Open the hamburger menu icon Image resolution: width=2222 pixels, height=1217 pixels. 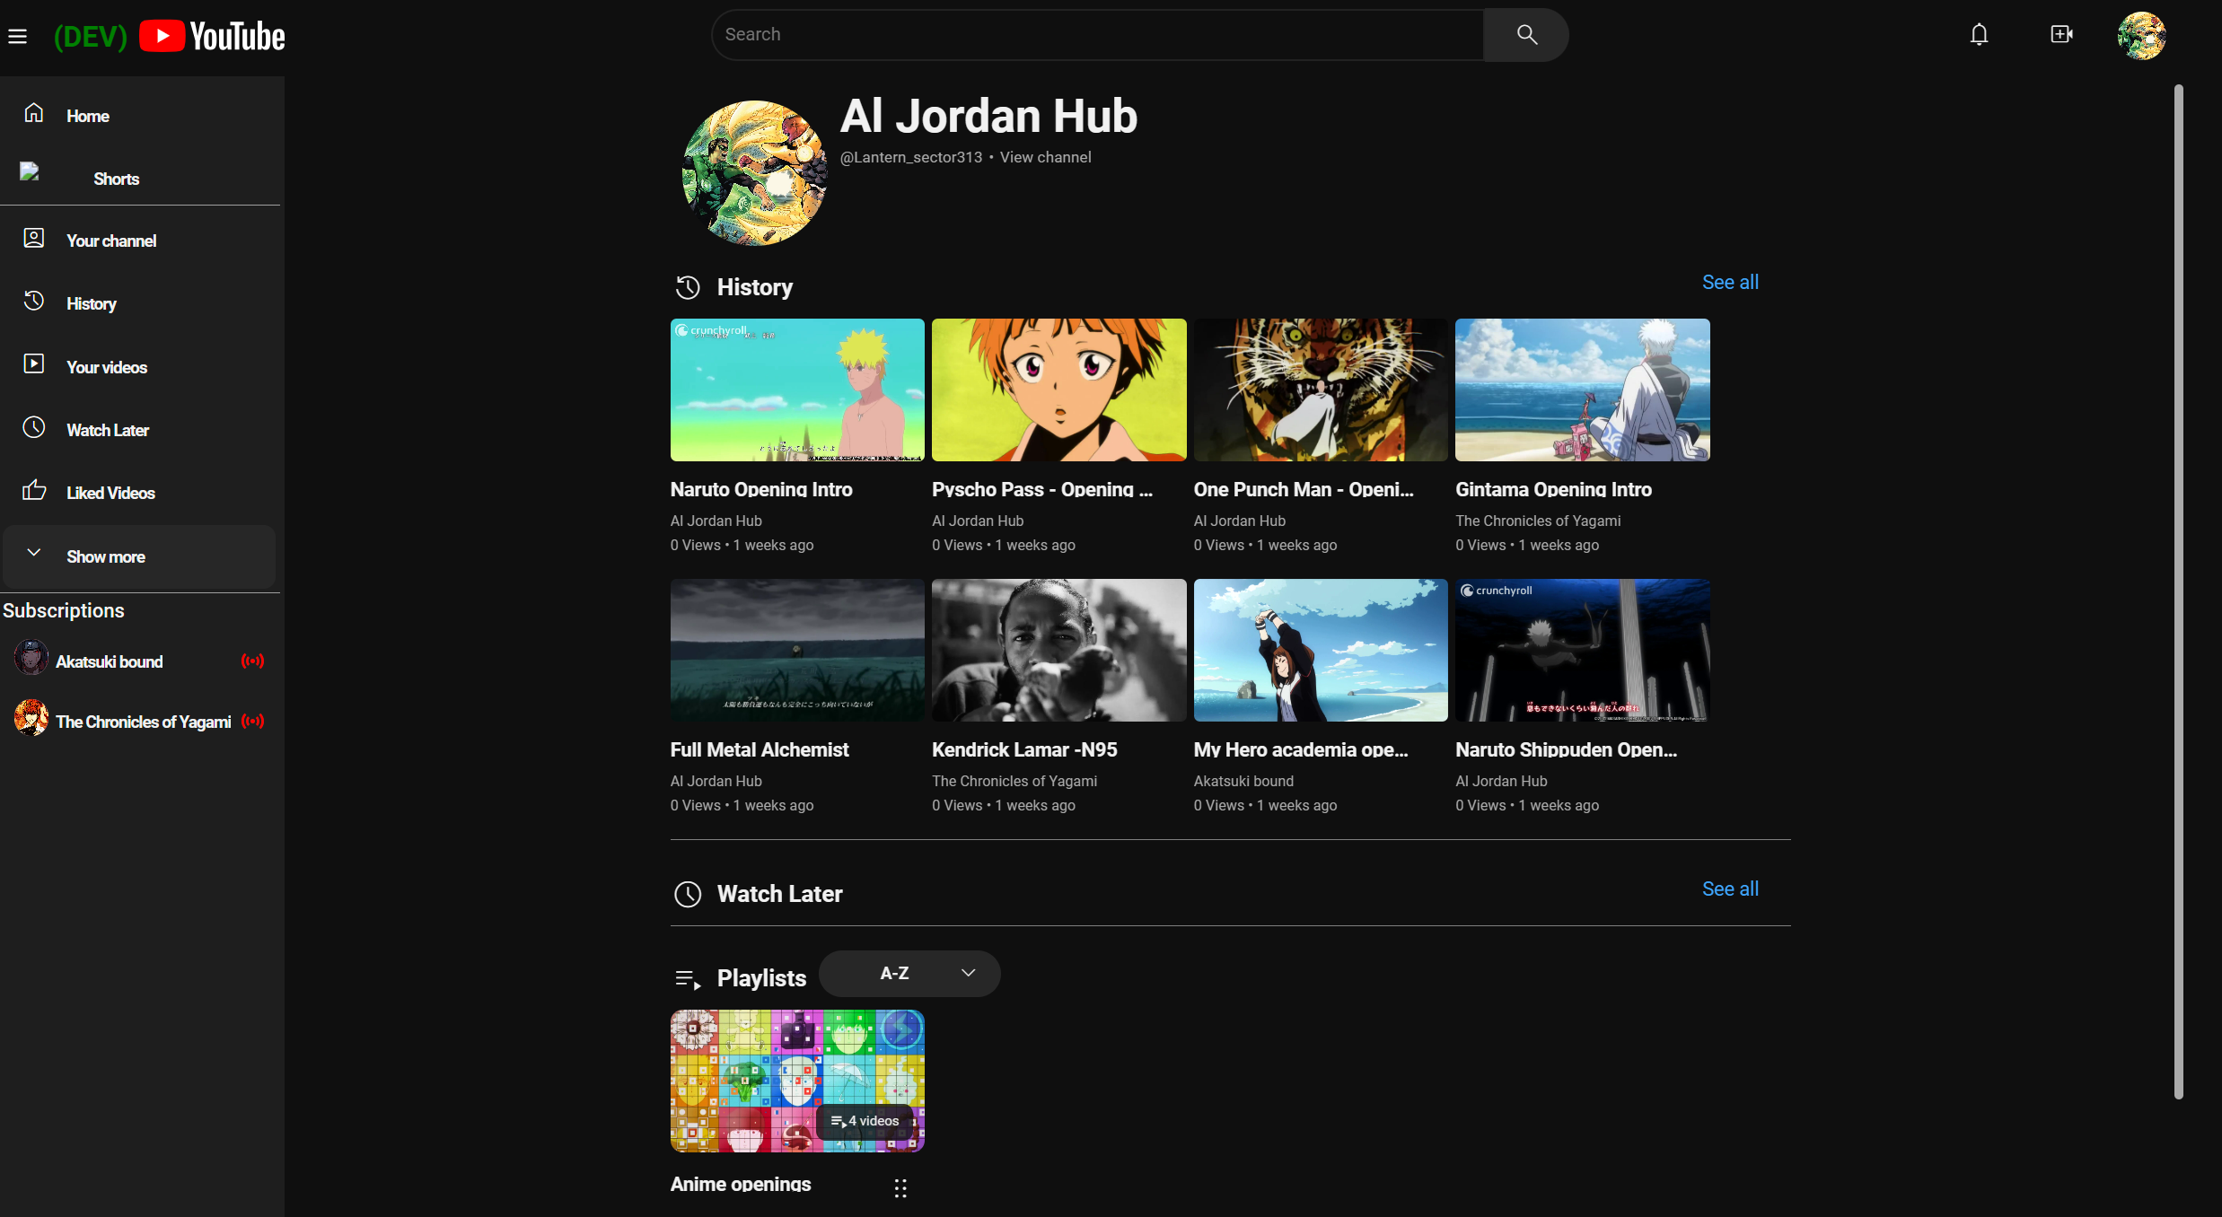click(18, 37)
